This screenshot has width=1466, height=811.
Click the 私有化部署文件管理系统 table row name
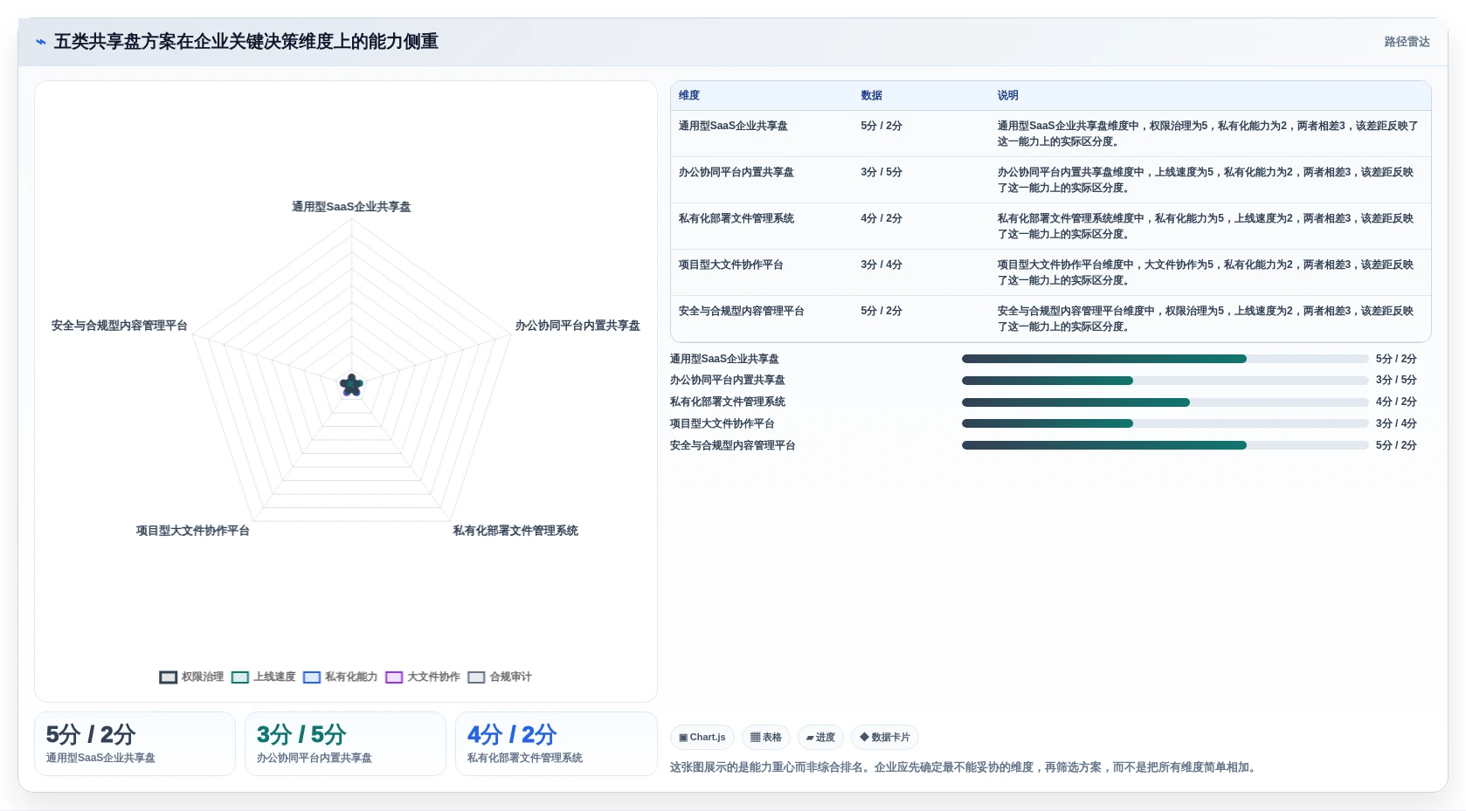(736, 218)
